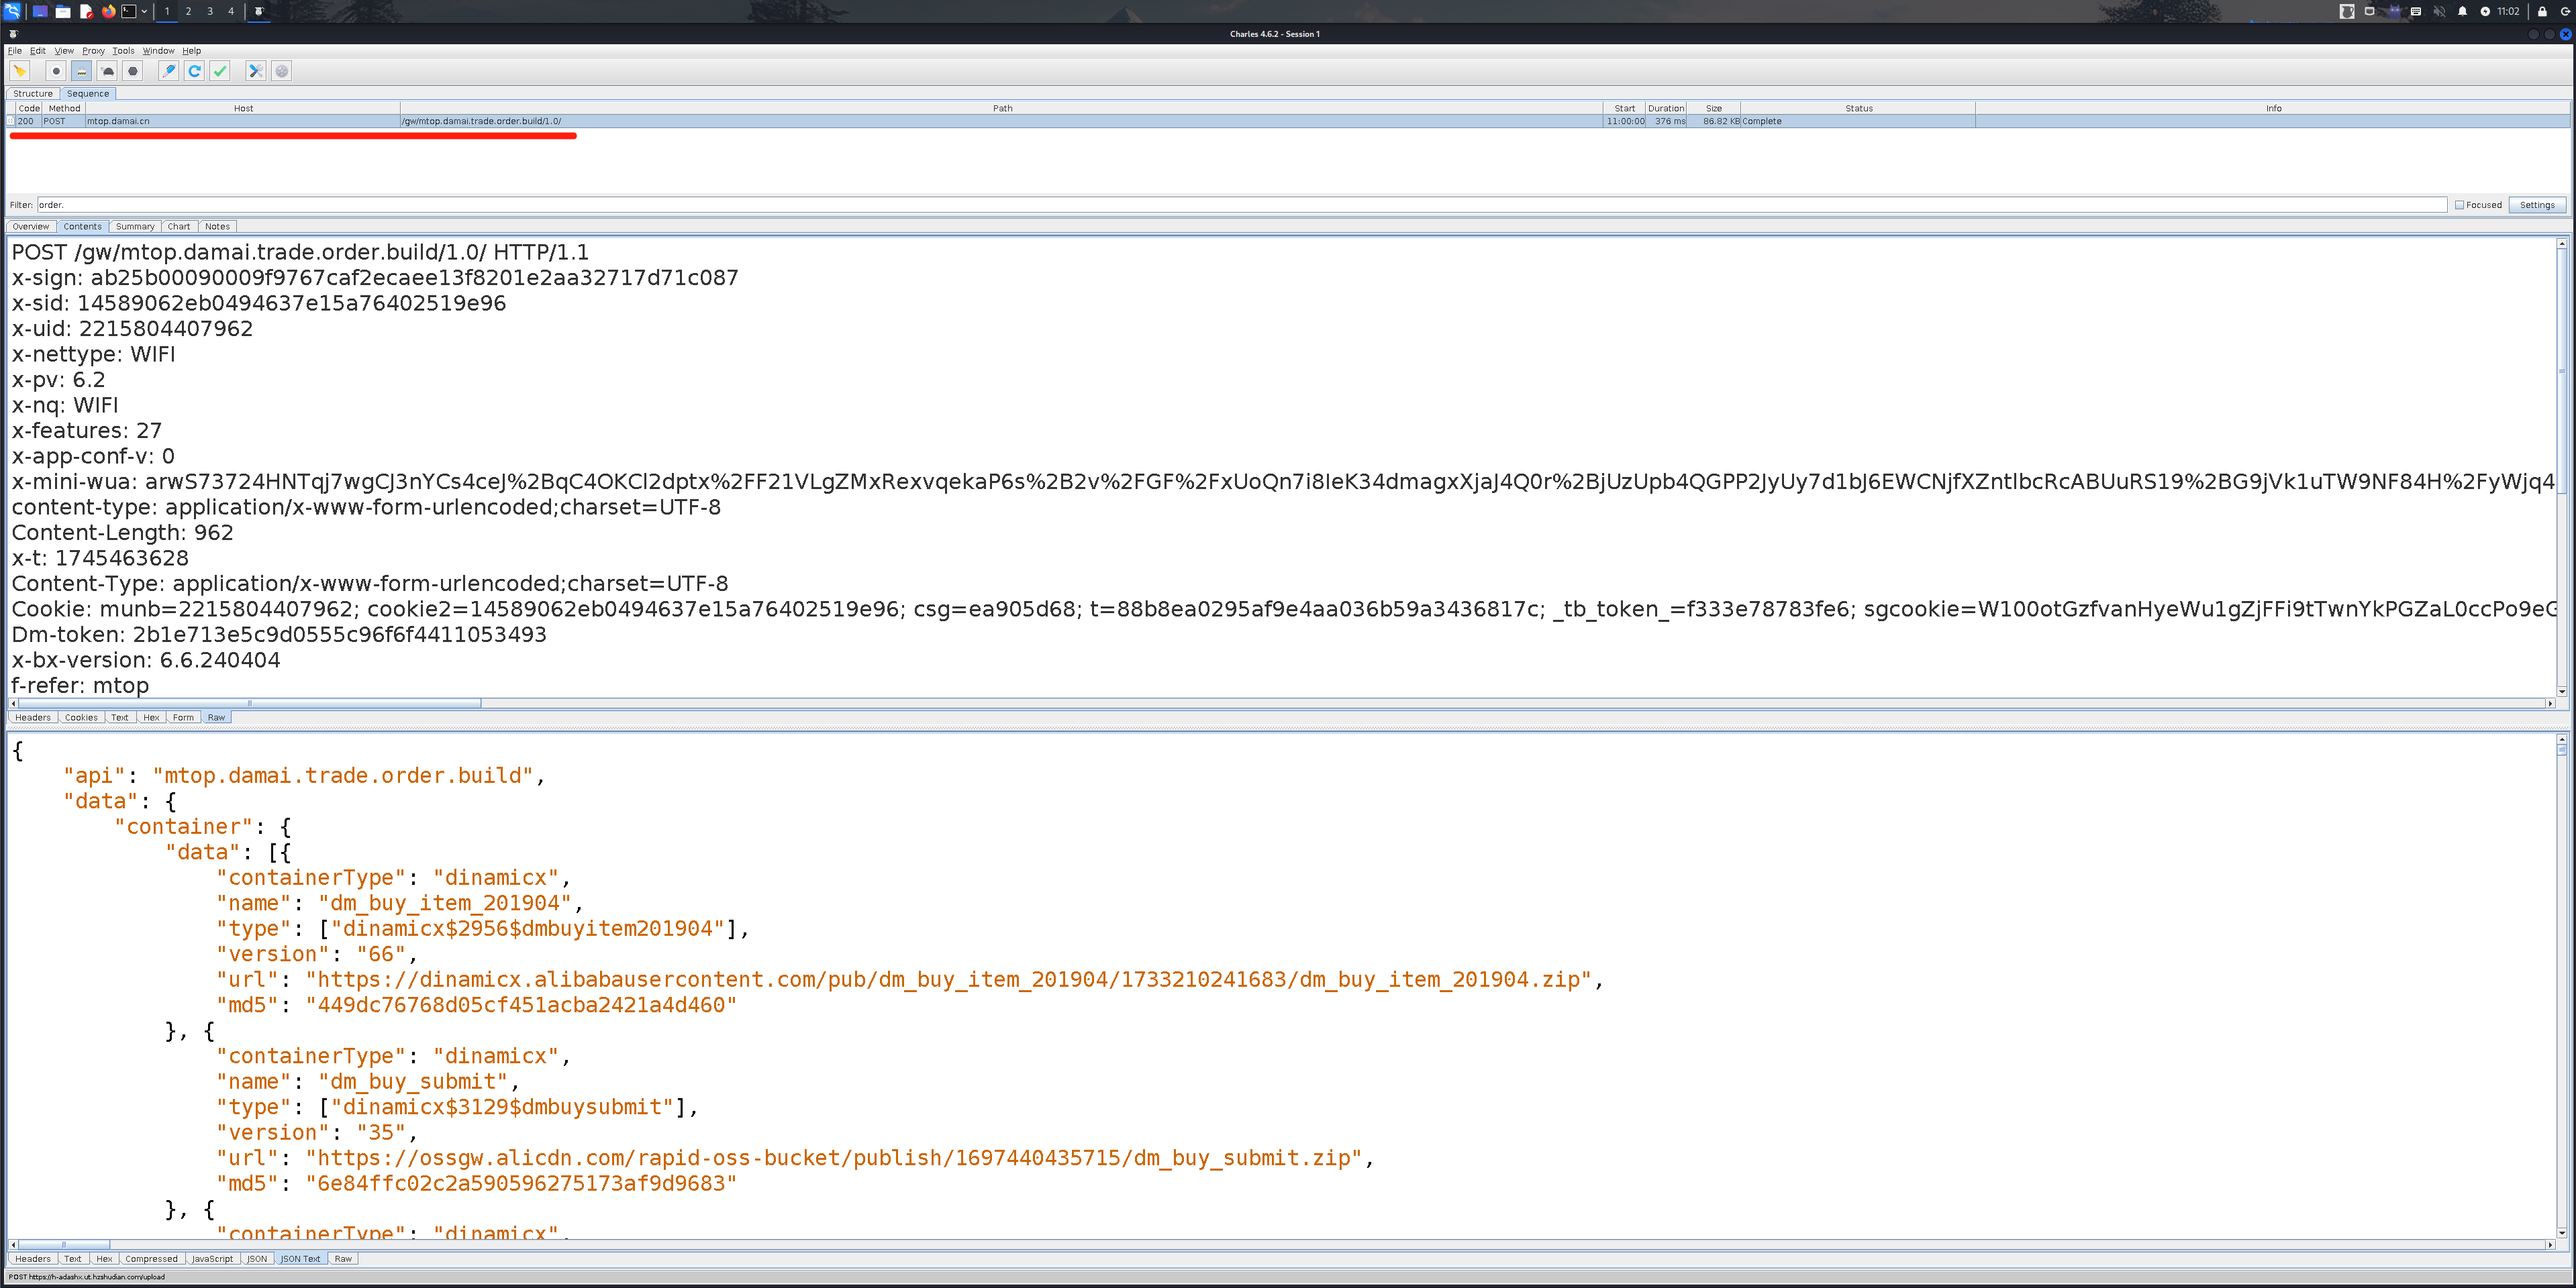Open the Proxy menu
The width and height of the screenshot is (2576, 1288).
tap(93, 51)
